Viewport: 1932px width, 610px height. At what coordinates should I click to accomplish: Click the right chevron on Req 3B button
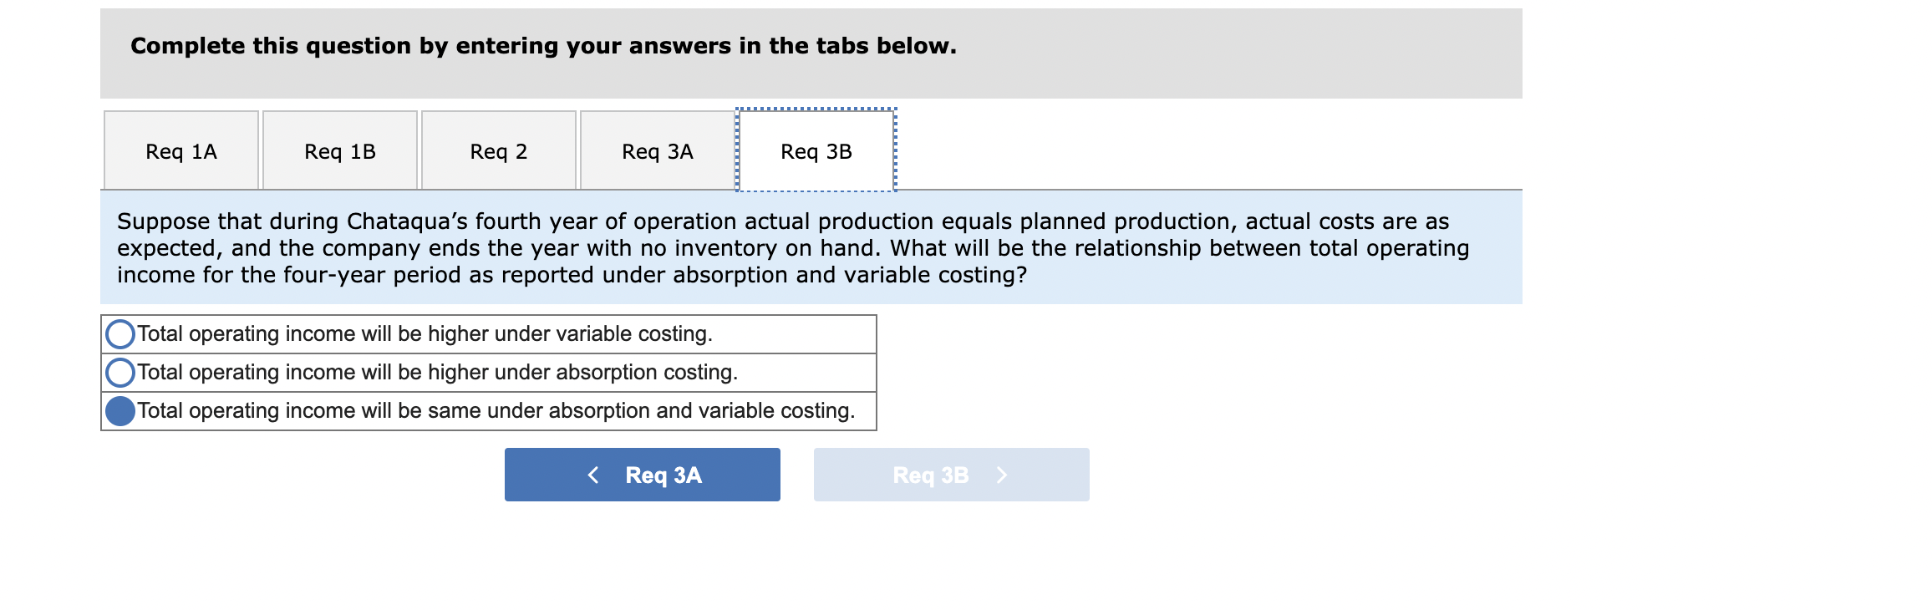(1001, 474)
